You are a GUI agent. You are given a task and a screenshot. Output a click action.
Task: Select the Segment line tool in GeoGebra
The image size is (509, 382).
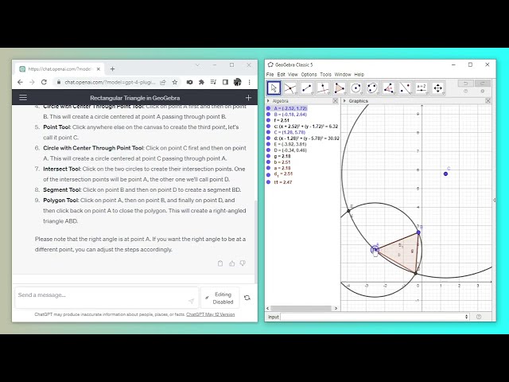tap(307, 88)
